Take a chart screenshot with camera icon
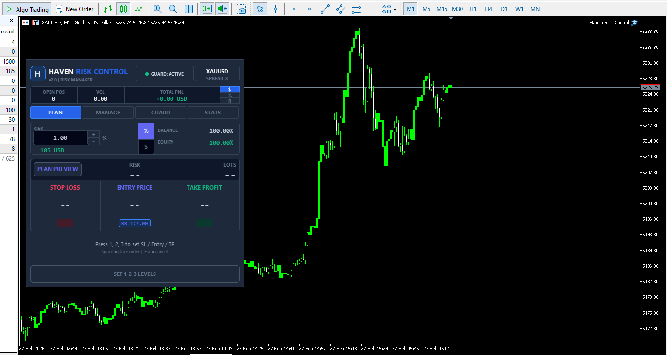This screenshot has height=355, width=667. [x=241, y=9]
